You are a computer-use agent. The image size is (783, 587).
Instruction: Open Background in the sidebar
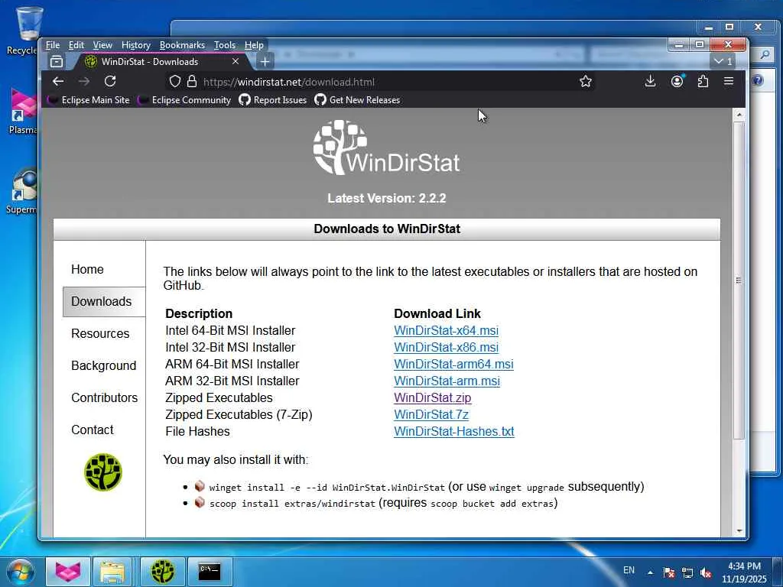[x=103, y=366]
